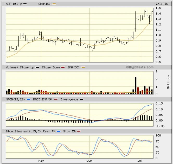
Task: Click the 1.4 price axis label
Action: (x=158, y=13)
